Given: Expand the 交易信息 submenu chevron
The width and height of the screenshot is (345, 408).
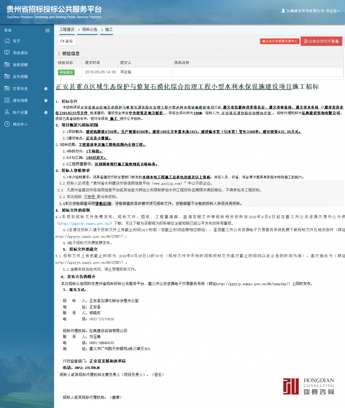Looking at the screenshot, I should tap(45, 89).
